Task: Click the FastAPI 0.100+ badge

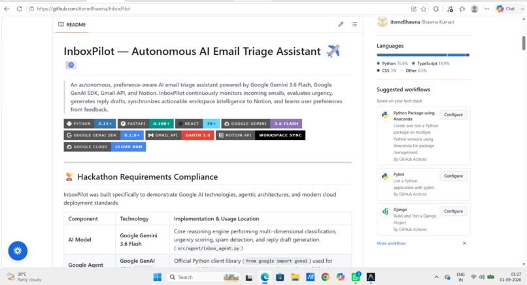Action: 146,124
